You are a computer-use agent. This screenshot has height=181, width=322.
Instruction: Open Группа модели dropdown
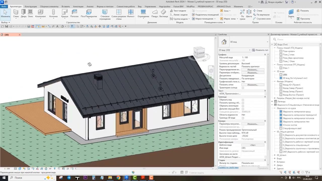180,19
